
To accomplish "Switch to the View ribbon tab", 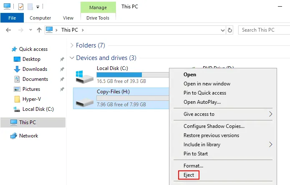I will (68, 18).
